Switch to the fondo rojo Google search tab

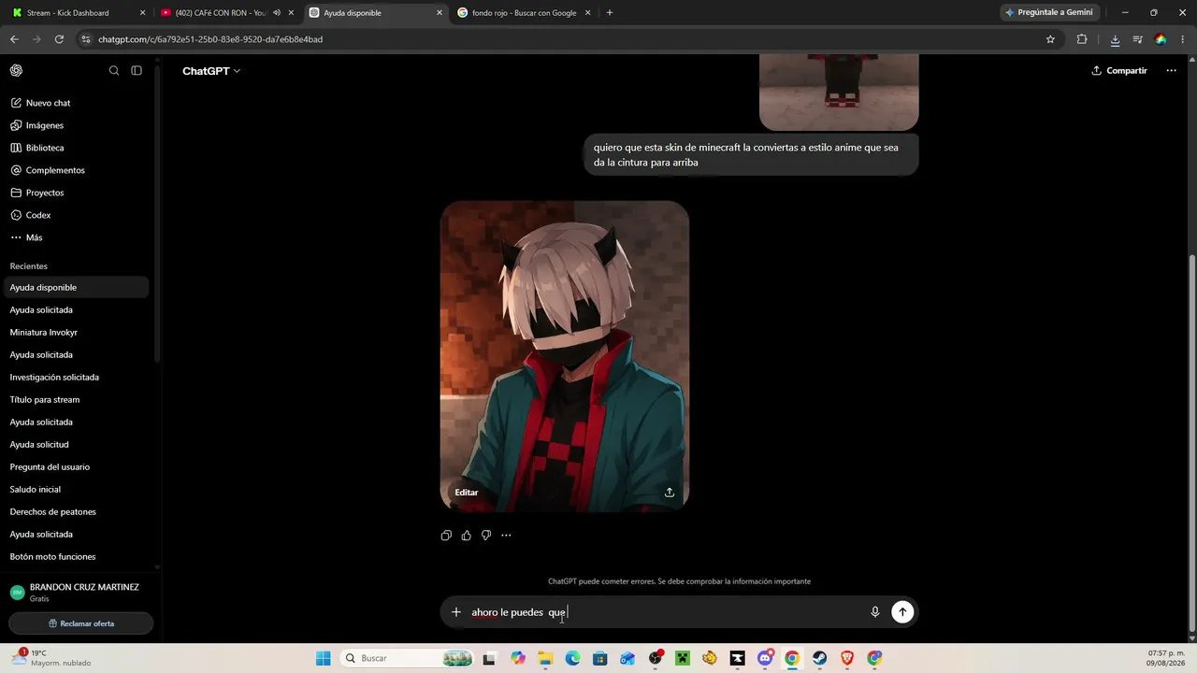tap(526, 13)
